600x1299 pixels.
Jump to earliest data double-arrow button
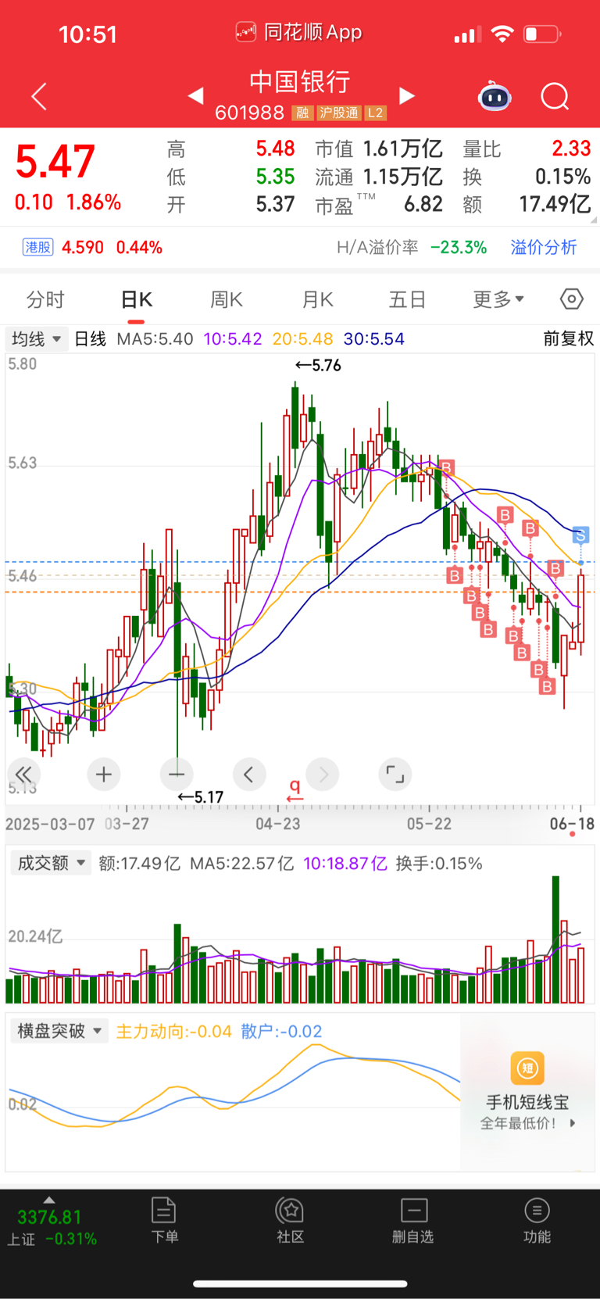[x=23, y=775]
